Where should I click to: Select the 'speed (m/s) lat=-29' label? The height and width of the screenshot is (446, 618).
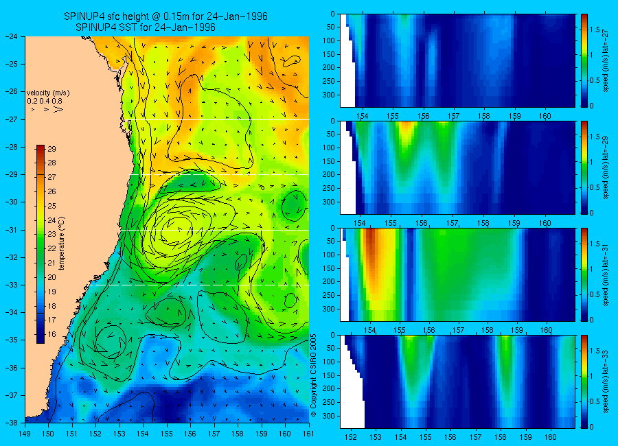click(606, 167)
